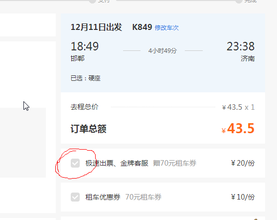277x220 pixels.
Task: Click the 修改车次 link
Action: (166, 28)
